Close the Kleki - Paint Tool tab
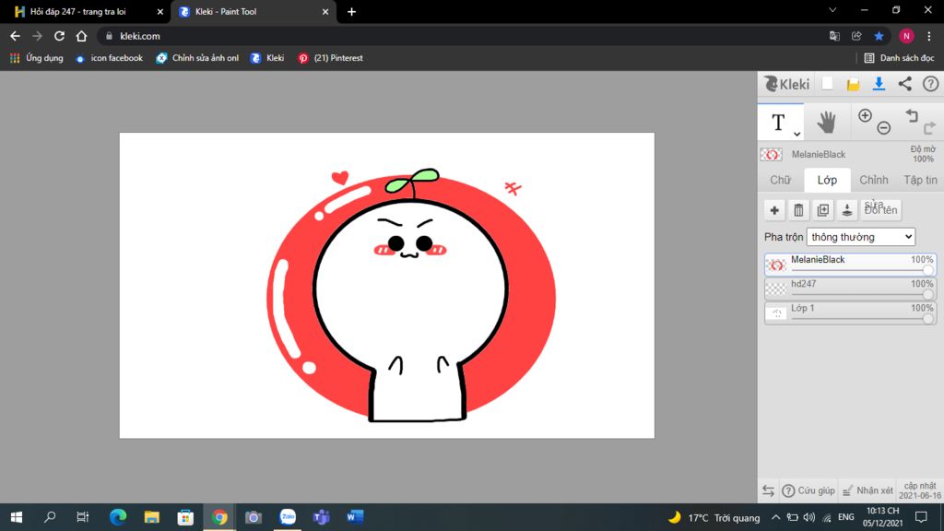 [x=325, y=11]
